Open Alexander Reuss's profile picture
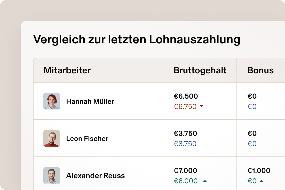The image size is (285, 190). tap(51, 176)
